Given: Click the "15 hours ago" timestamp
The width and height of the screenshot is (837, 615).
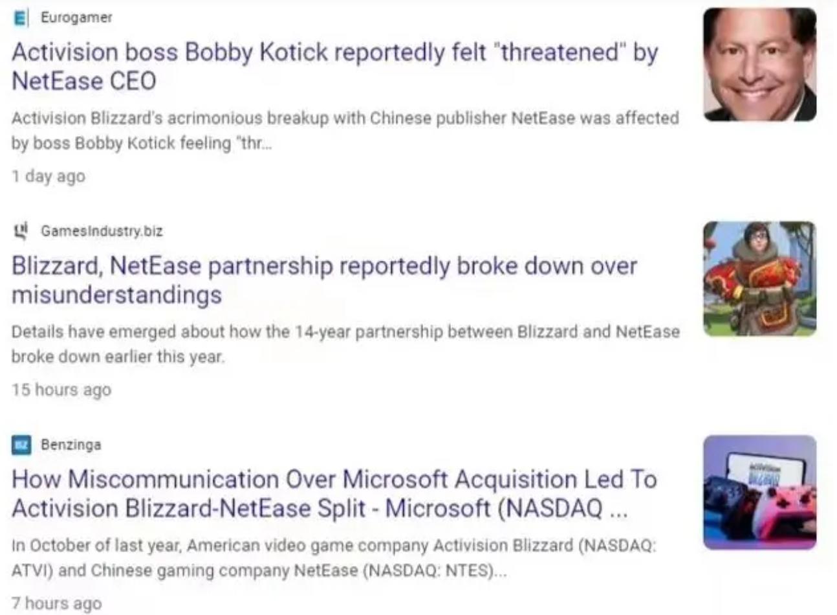Looking at the screenshot, I should pos(61,390).
